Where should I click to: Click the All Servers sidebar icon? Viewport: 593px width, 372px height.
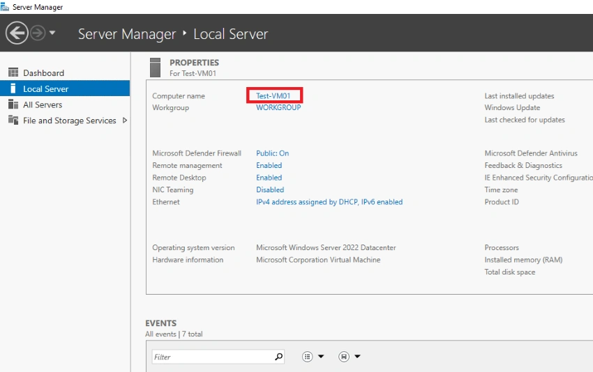13,104
